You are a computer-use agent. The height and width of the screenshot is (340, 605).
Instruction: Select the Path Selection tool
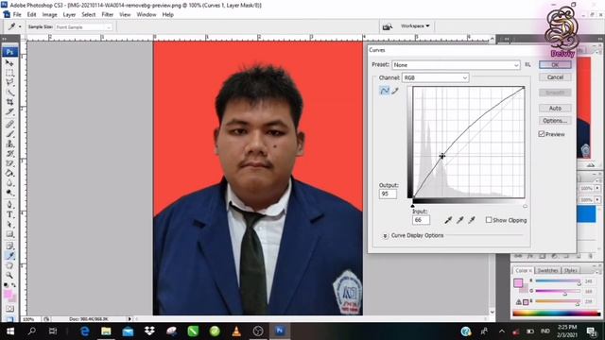pyautogui.click(x=9, y=225)
